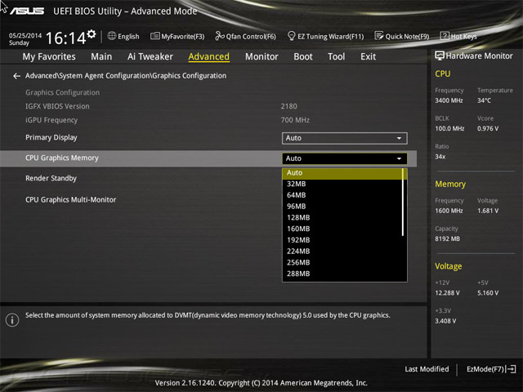Click the back arrow beside the breadcrumb path
This screenshot has height=392, width=523.
click(x=16, y=76)
